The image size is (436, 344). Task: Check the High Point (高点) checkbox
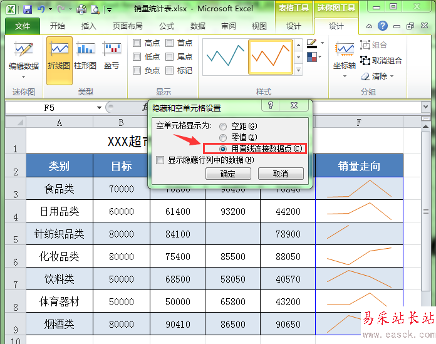click(x=137, y=43)
